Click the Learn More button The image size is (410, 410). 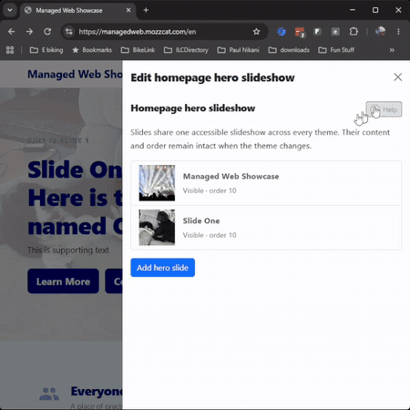pos(63,282)
